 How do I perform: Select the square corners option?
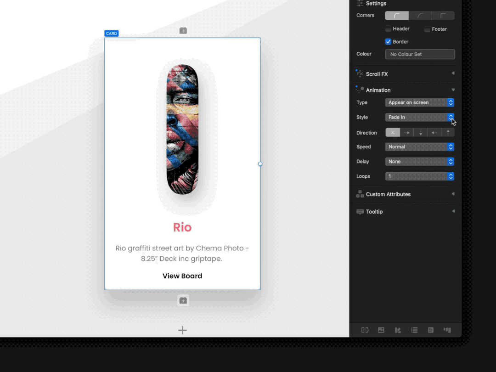(x=443, y=16)
